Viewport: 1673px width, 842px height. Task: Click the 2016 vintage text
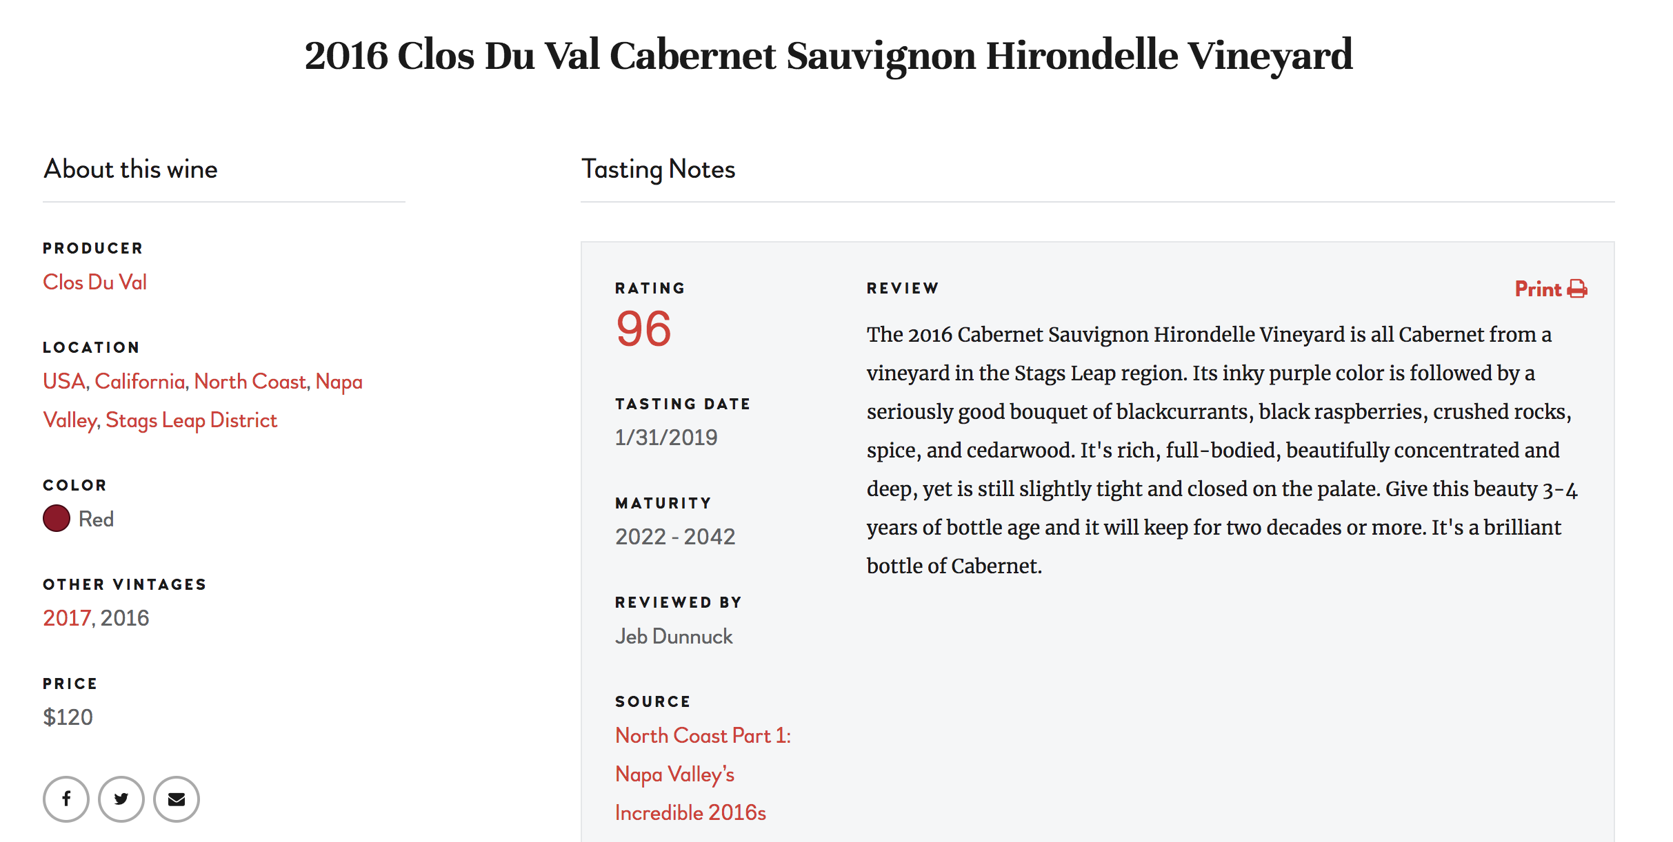click(125, 618)
